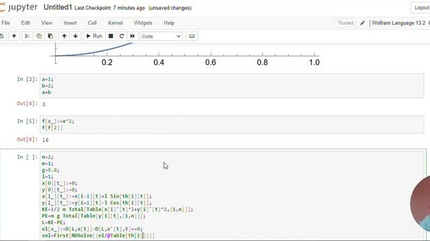430x241 pixels.
Task: Click the unsaved changes status text
Action: (x=170, y=8)
